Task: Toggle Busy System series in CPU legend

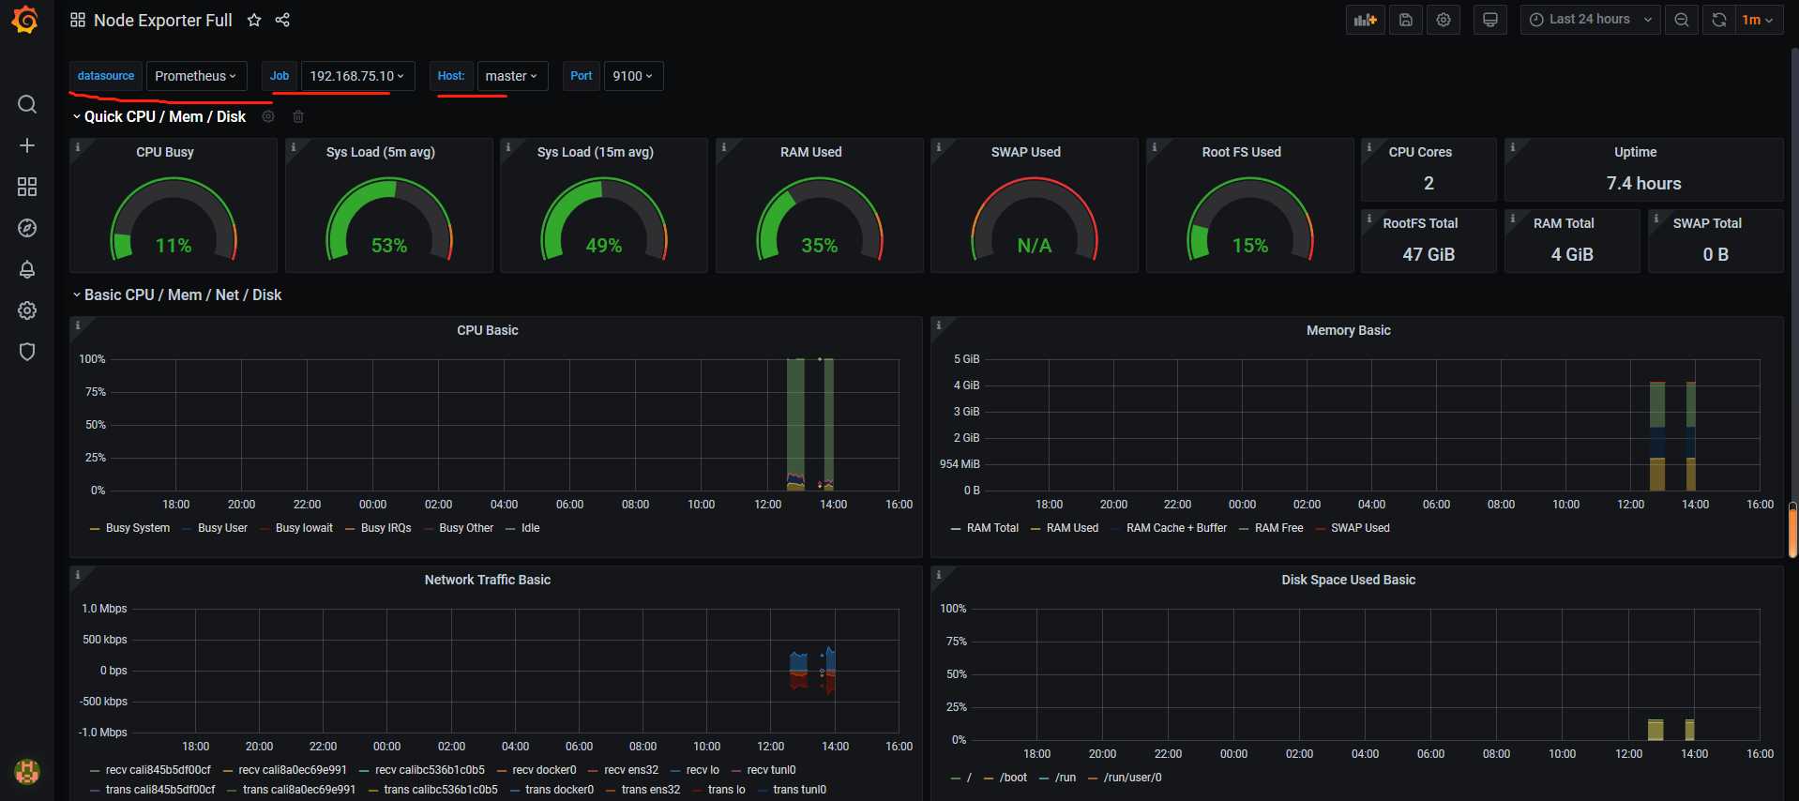Action: (138, 528)
